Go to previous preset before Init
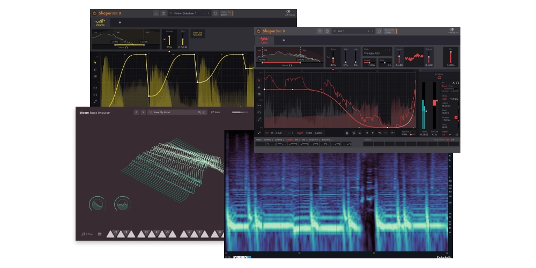Screen dimensions: 536x268 point(369,31)
